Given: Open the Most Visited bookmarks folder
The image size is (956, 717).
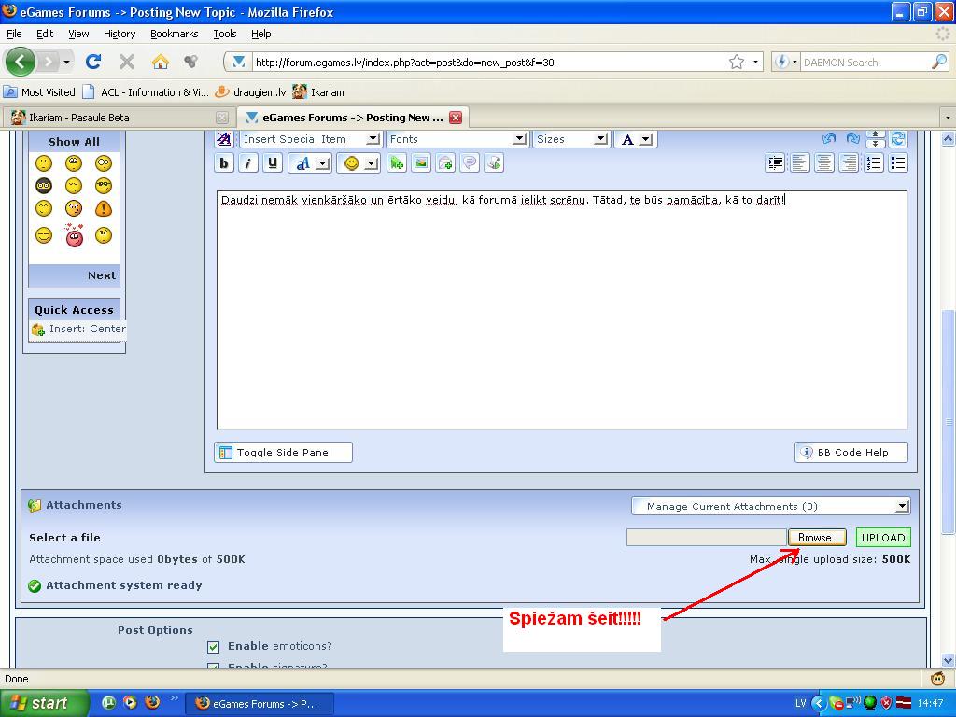Looking at the screenshot, I should [x=39, y=92].
